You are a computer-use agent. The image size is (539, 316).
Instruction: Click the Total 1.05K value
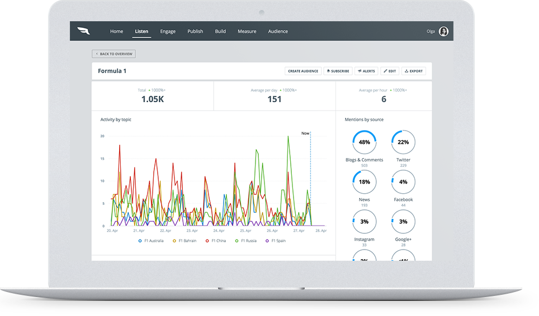[153, 99]
